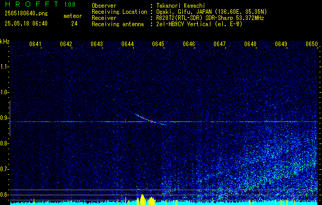Click the receiver R820T2(RTL-SDR) line
The width and height of the screenshot is (322, 205).
pos(210,18)
